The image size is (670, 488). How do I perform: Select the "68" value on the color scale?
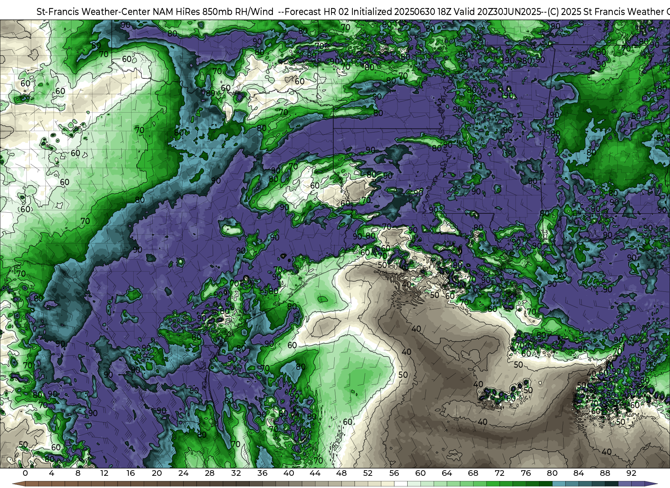coord(473,473)
